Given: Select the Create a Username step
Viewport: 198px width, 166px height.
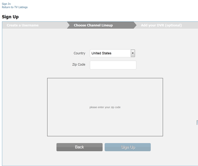Looking at the screenshot, I should [23, 25].
